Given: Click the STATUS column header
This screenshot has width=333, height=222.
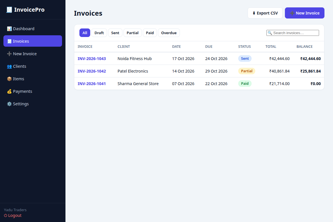Looking at the screenshot, I should tap(244, 46).
